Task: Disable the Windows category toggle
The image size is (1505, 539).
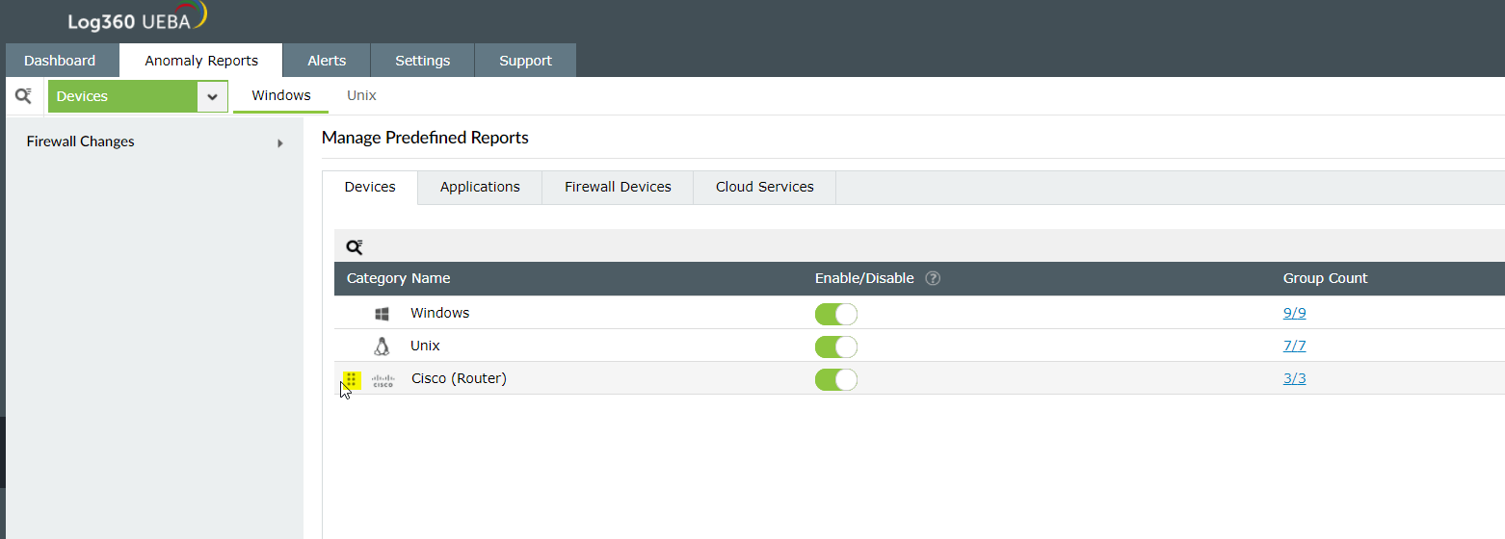Action: [835, 314]
